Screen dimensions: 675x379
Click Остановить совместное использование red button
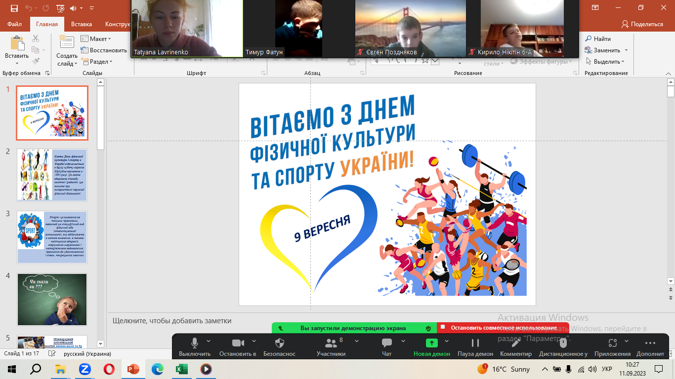click(x=503, y=328)
